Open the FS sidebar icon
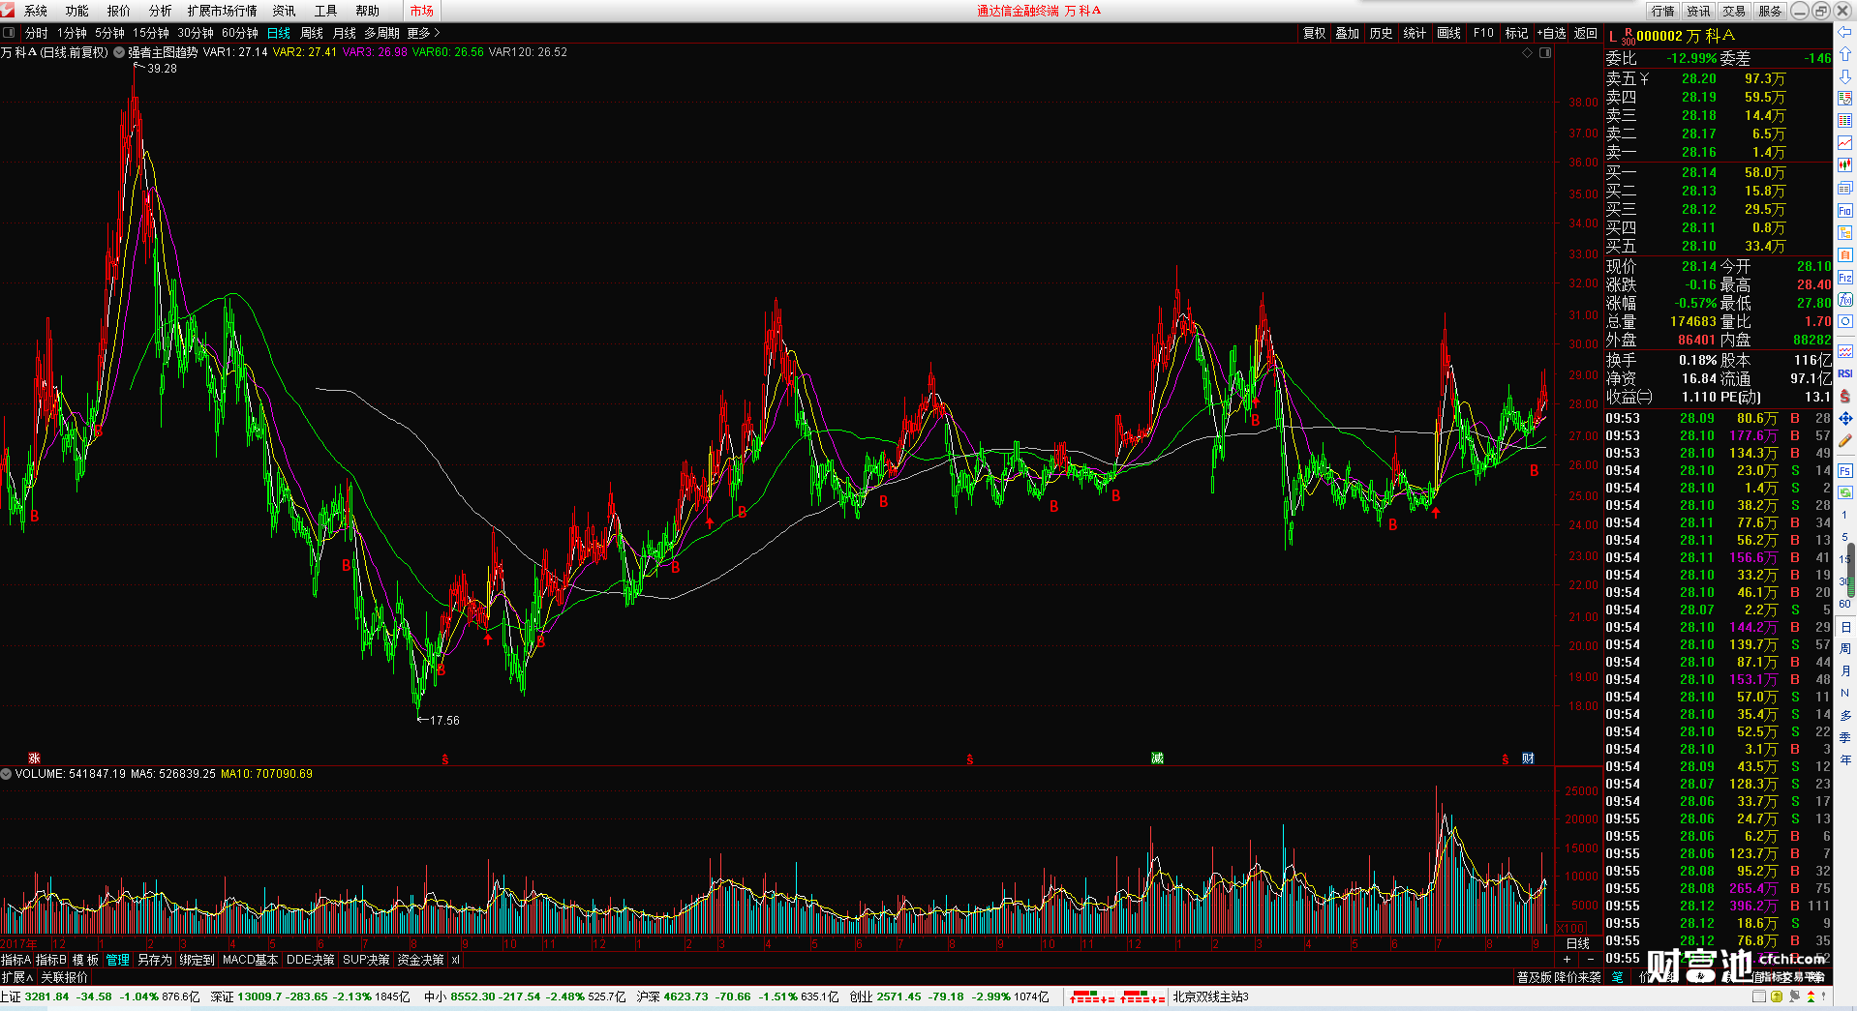This screenshot has height=1011, width=1857. [x=1845, y=471]
